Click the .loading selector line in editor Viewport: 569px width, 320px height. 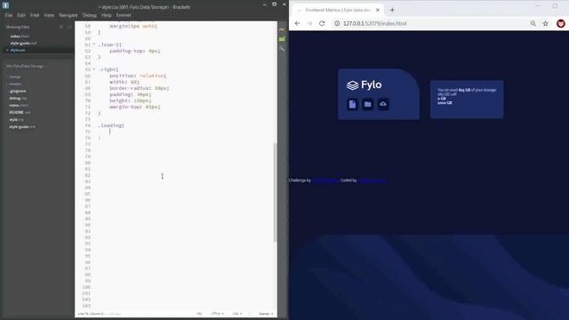coord(111,125)
